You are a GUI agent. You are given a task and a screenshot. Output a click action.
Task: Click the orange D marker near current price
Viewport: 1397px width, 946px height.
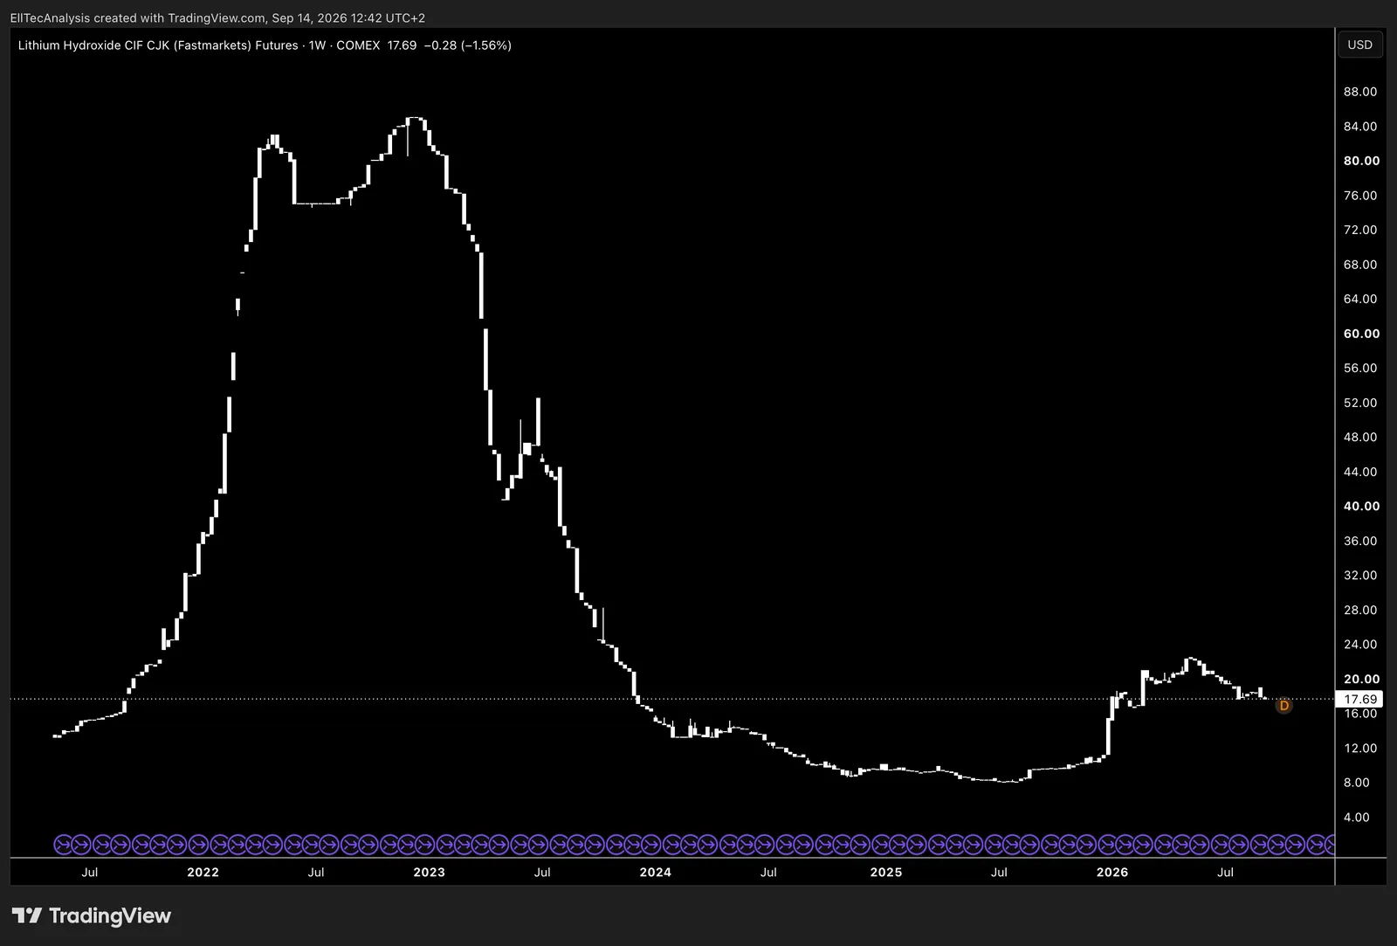pos(1283,706)
